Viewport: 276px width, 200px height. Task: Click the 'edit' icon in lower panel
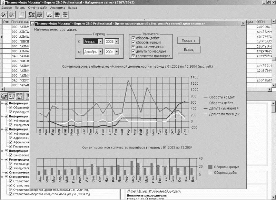[12, 96]
